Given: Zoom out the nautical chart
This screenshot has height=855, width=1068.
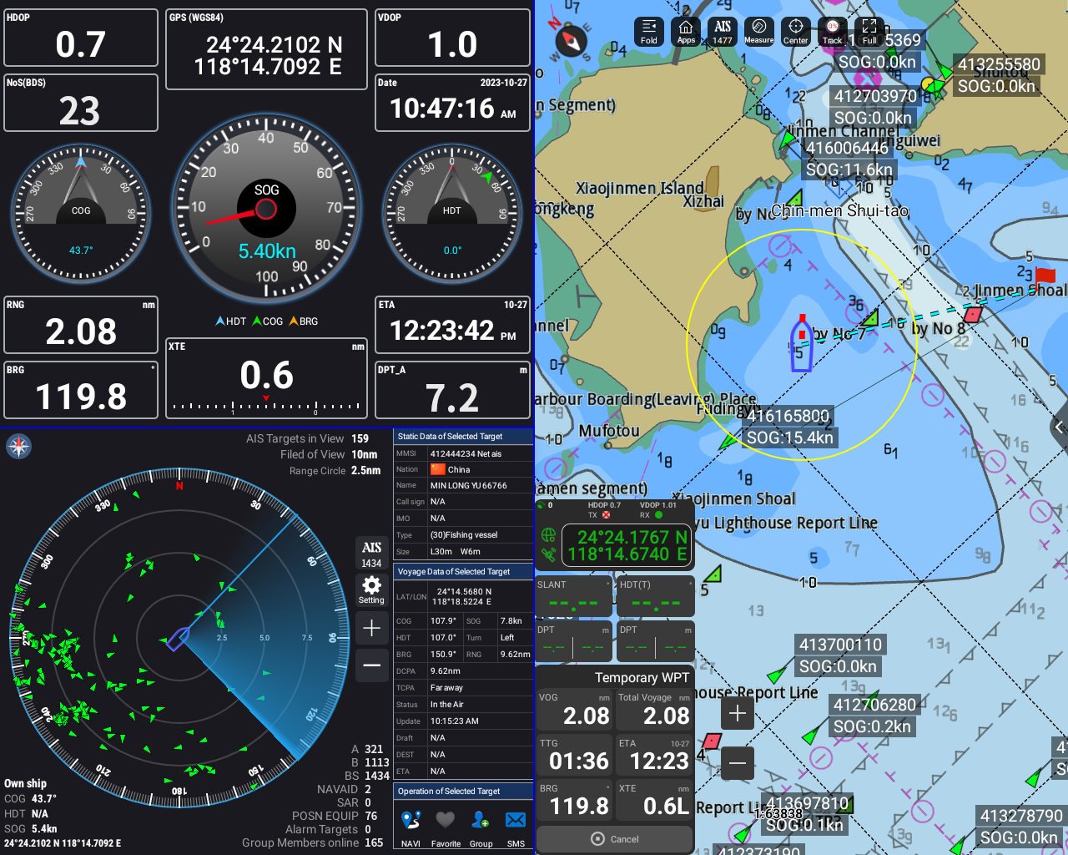Looking at the screenshot, I should tap(738, 762).
